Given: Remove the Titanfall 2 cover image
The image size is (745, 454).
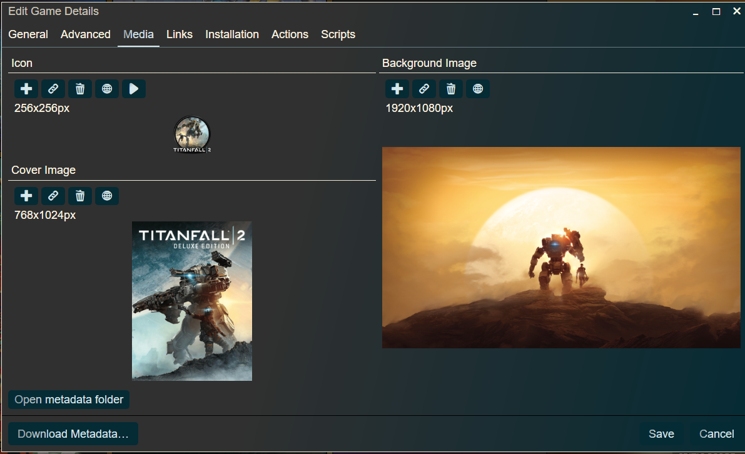Looking at the screenshot, I should 79,196.
